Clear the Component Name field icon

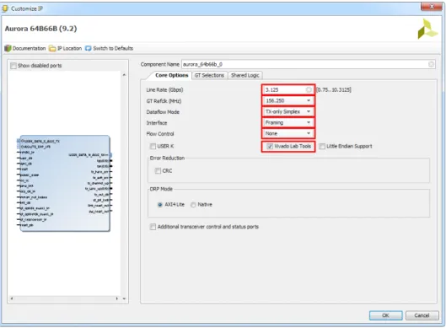point(431,65)
